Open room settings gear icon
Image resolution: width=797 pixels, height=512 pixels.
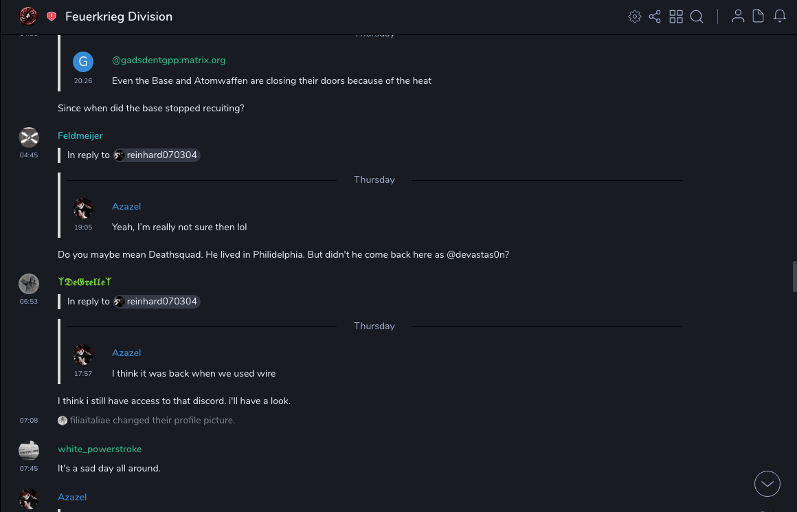point(635,16)
